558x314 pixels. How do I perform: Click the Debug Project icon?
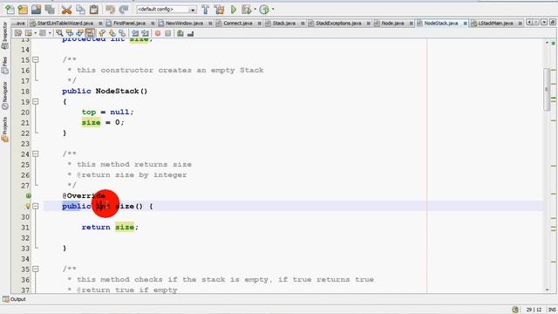pyautogui.click(x=246, y=10)
